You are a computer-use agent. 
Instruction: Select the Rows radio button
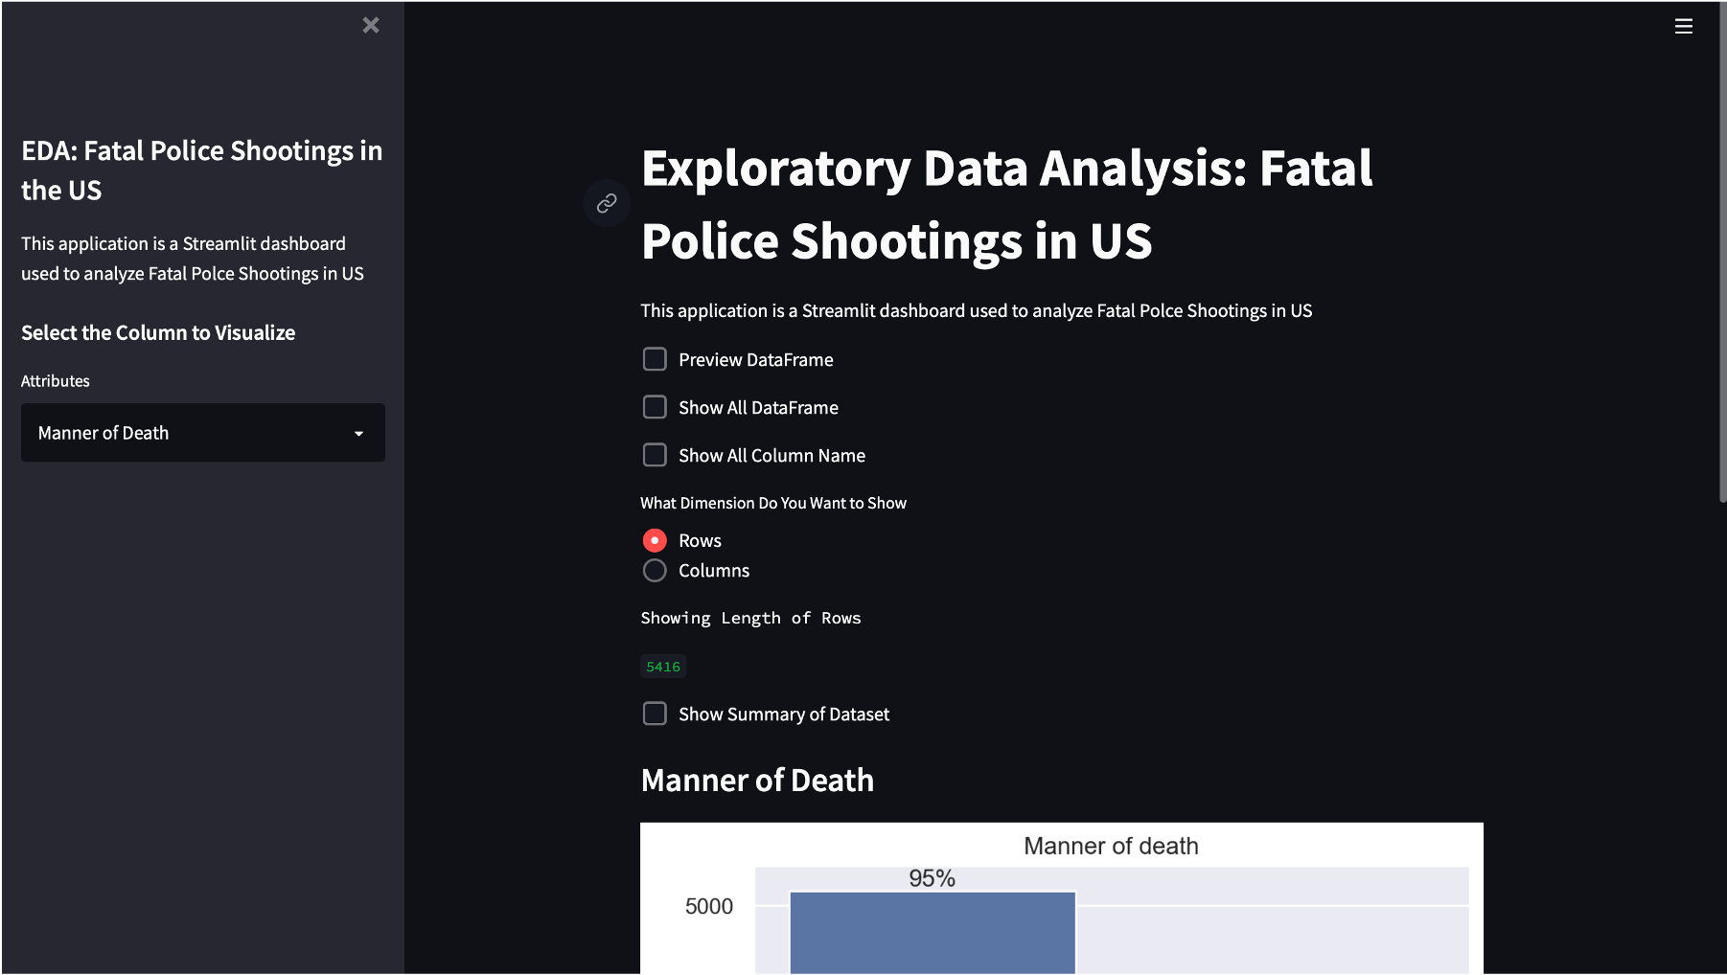pos(655,541)
